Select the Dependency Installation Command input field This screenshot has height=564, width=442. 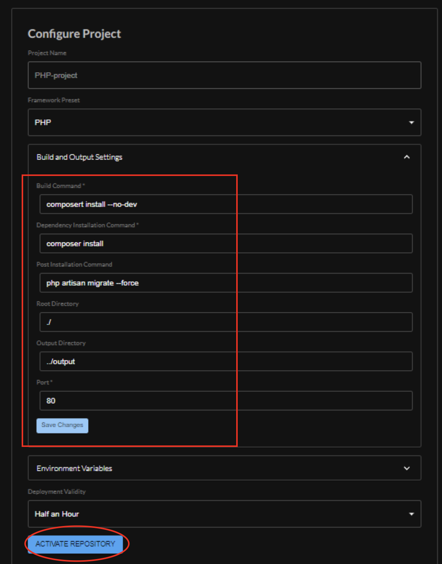tap(226, 244)
